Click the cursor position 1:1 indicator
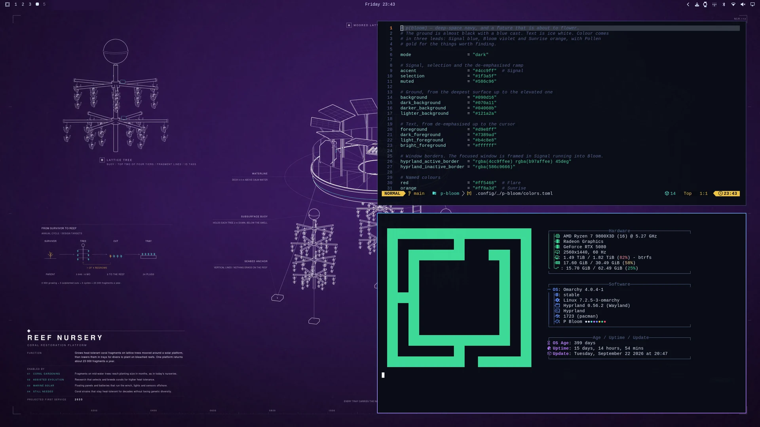The width and height of the screenshot is (760, 427). point(703,194)
